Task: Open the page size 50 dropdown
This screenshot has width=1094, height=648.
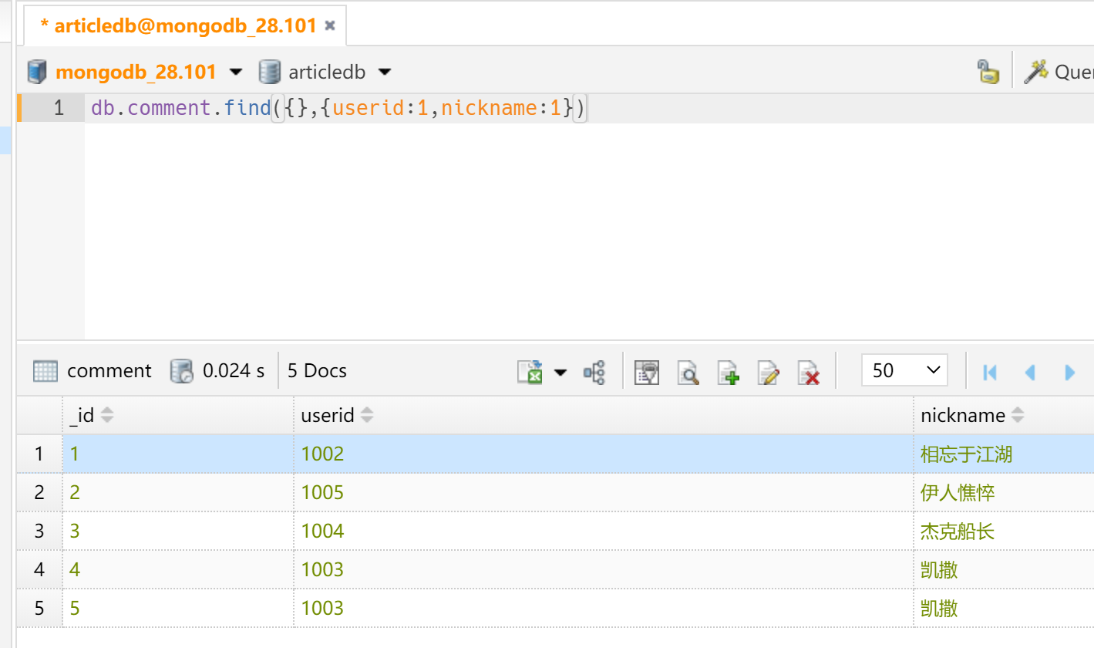Action: 904,370
